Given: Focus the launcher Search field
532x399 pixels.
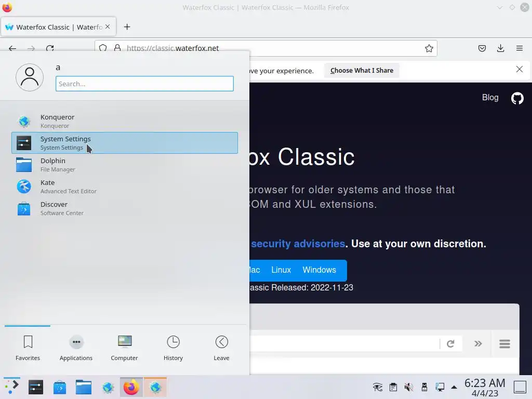Looking at the screenshot, I should 144,84.
